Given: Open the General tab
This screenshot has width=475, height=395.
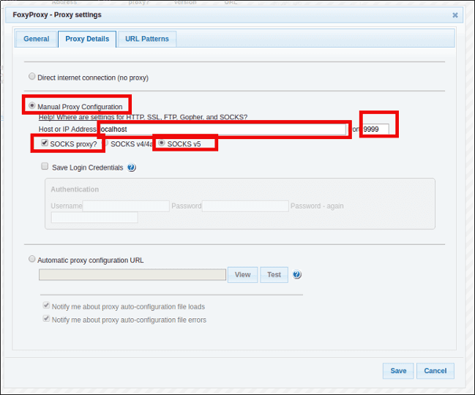Looking at the screenshot, I should [x=36, y=39].
